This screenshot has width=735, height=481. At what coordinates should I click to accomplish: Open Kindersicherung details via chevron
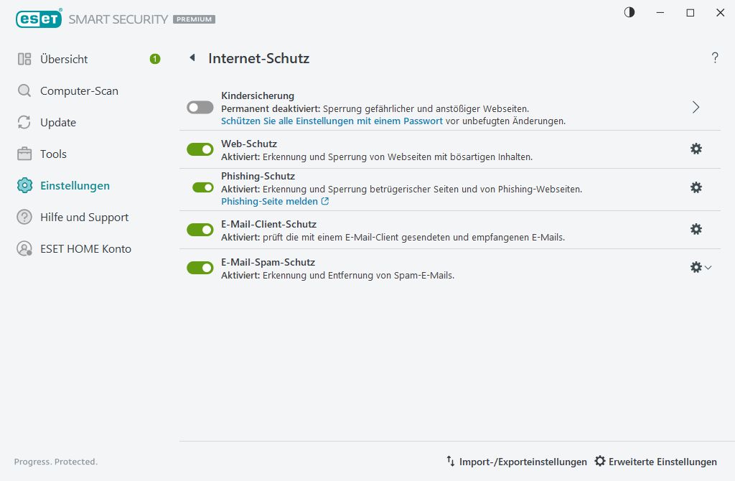coord(695,106)
